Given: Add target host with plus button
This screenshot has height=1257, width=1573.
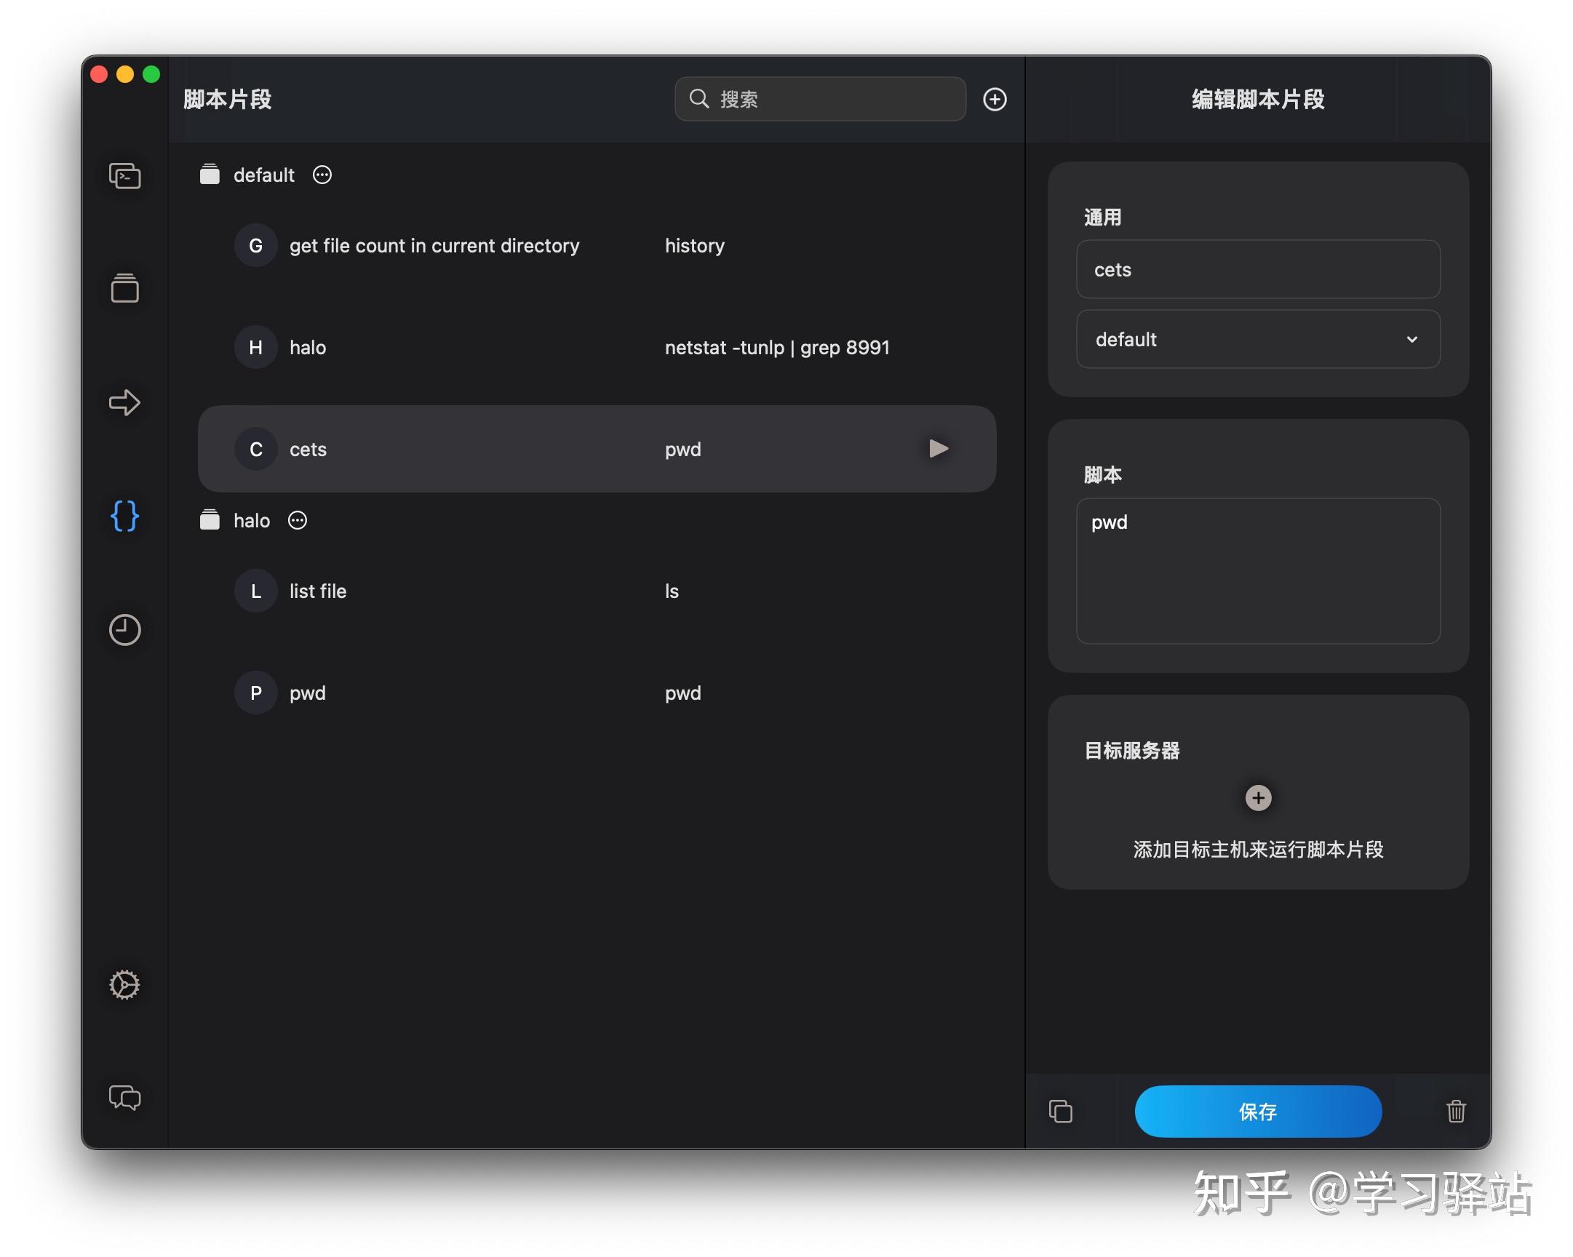Looking at the screenshot, I should point(1258,797).
